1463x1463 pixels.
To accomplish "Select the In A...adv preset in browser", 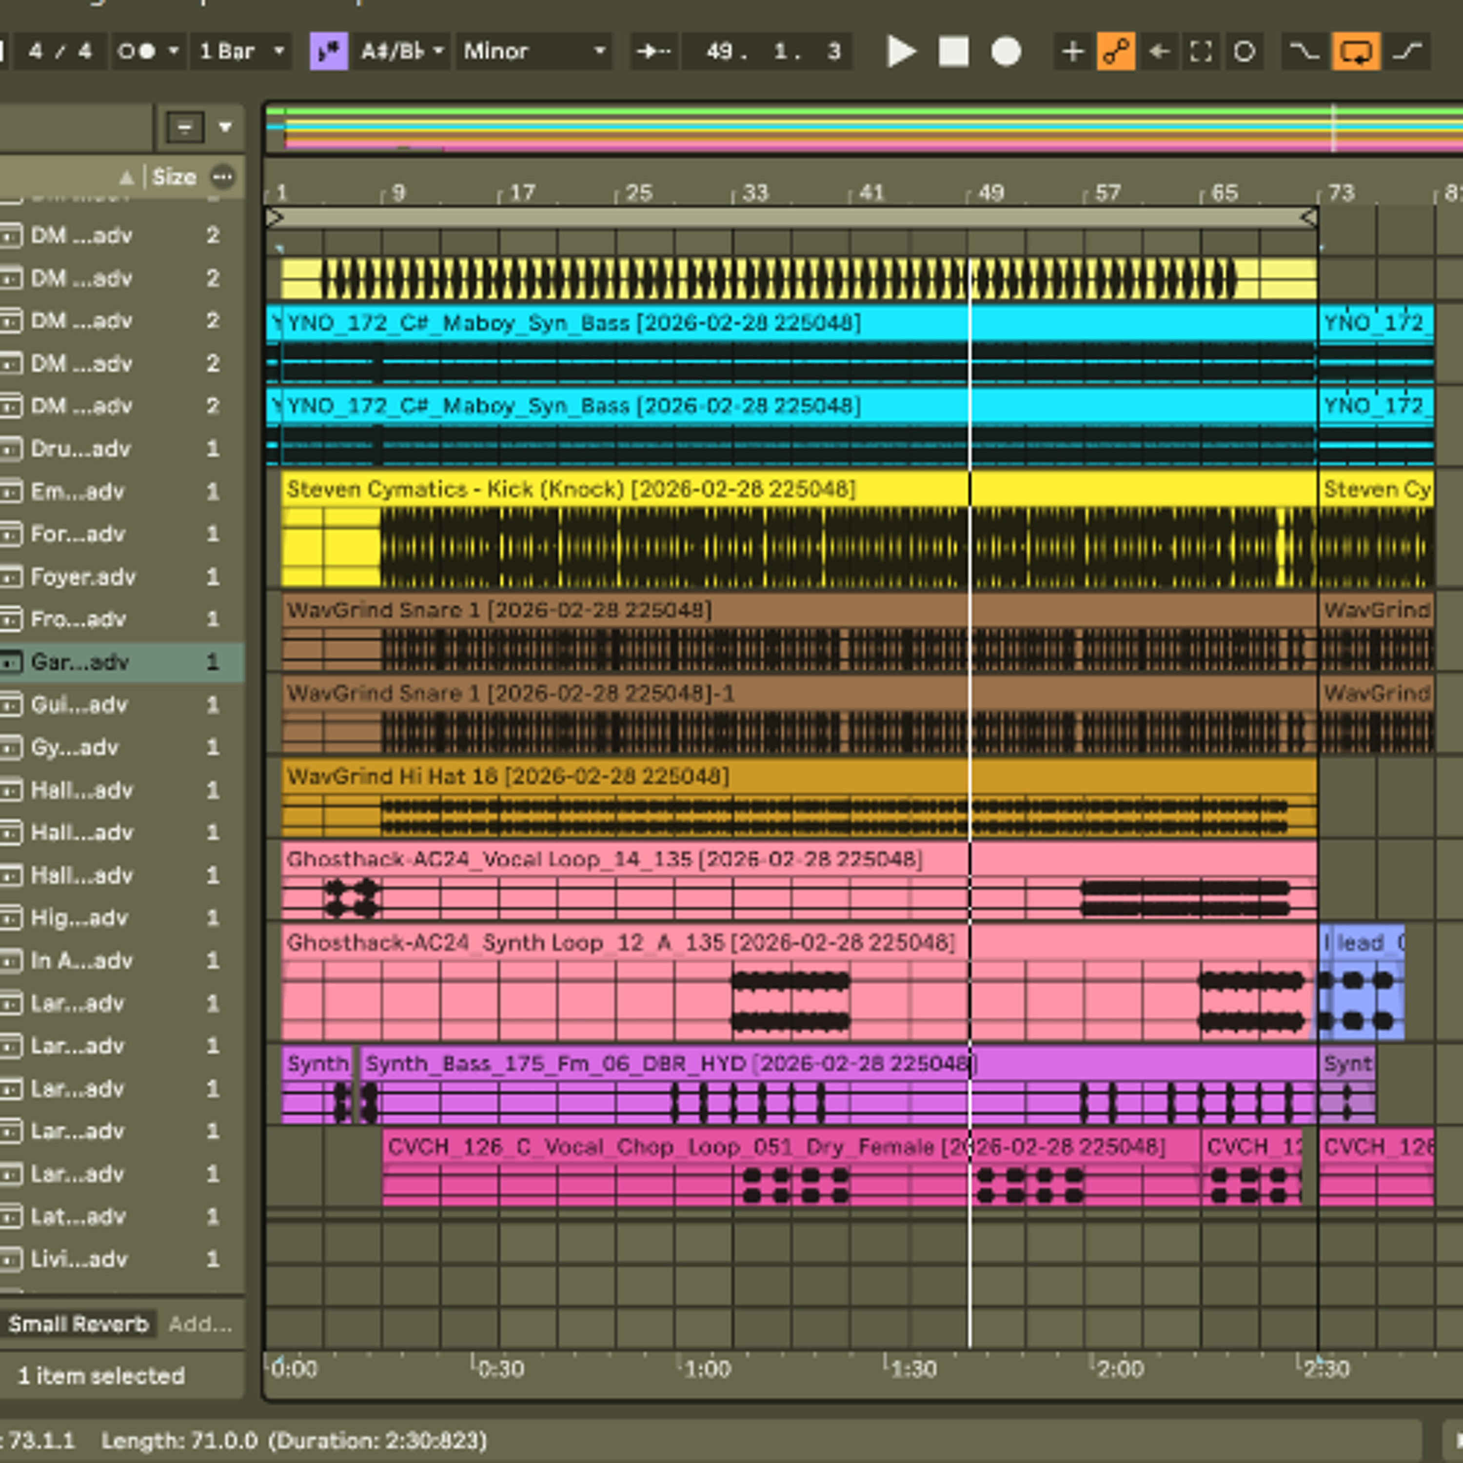I will 121,961.
